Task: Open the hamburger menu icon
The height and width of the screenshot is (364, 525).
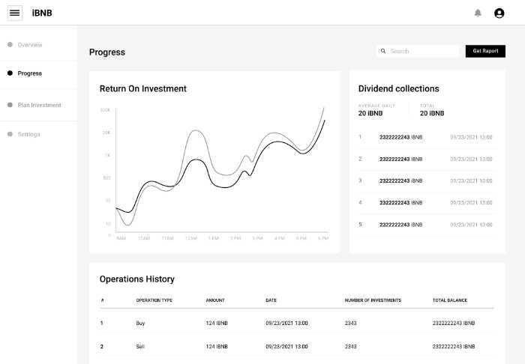Action: click(15, 13)
